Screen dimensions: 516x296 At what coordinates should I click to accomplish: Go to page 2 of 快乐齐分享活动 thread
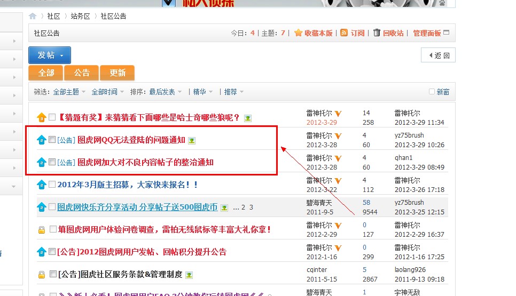pos(243,207)
